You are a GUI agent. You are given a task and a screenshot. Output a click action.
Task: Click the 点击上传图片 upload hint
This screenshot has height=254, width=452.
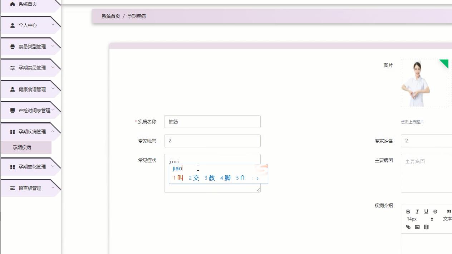click(x=412, y=122)
